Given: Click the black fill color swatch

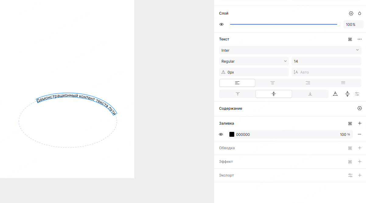Looking at the screenshot, I should (232, 134).
